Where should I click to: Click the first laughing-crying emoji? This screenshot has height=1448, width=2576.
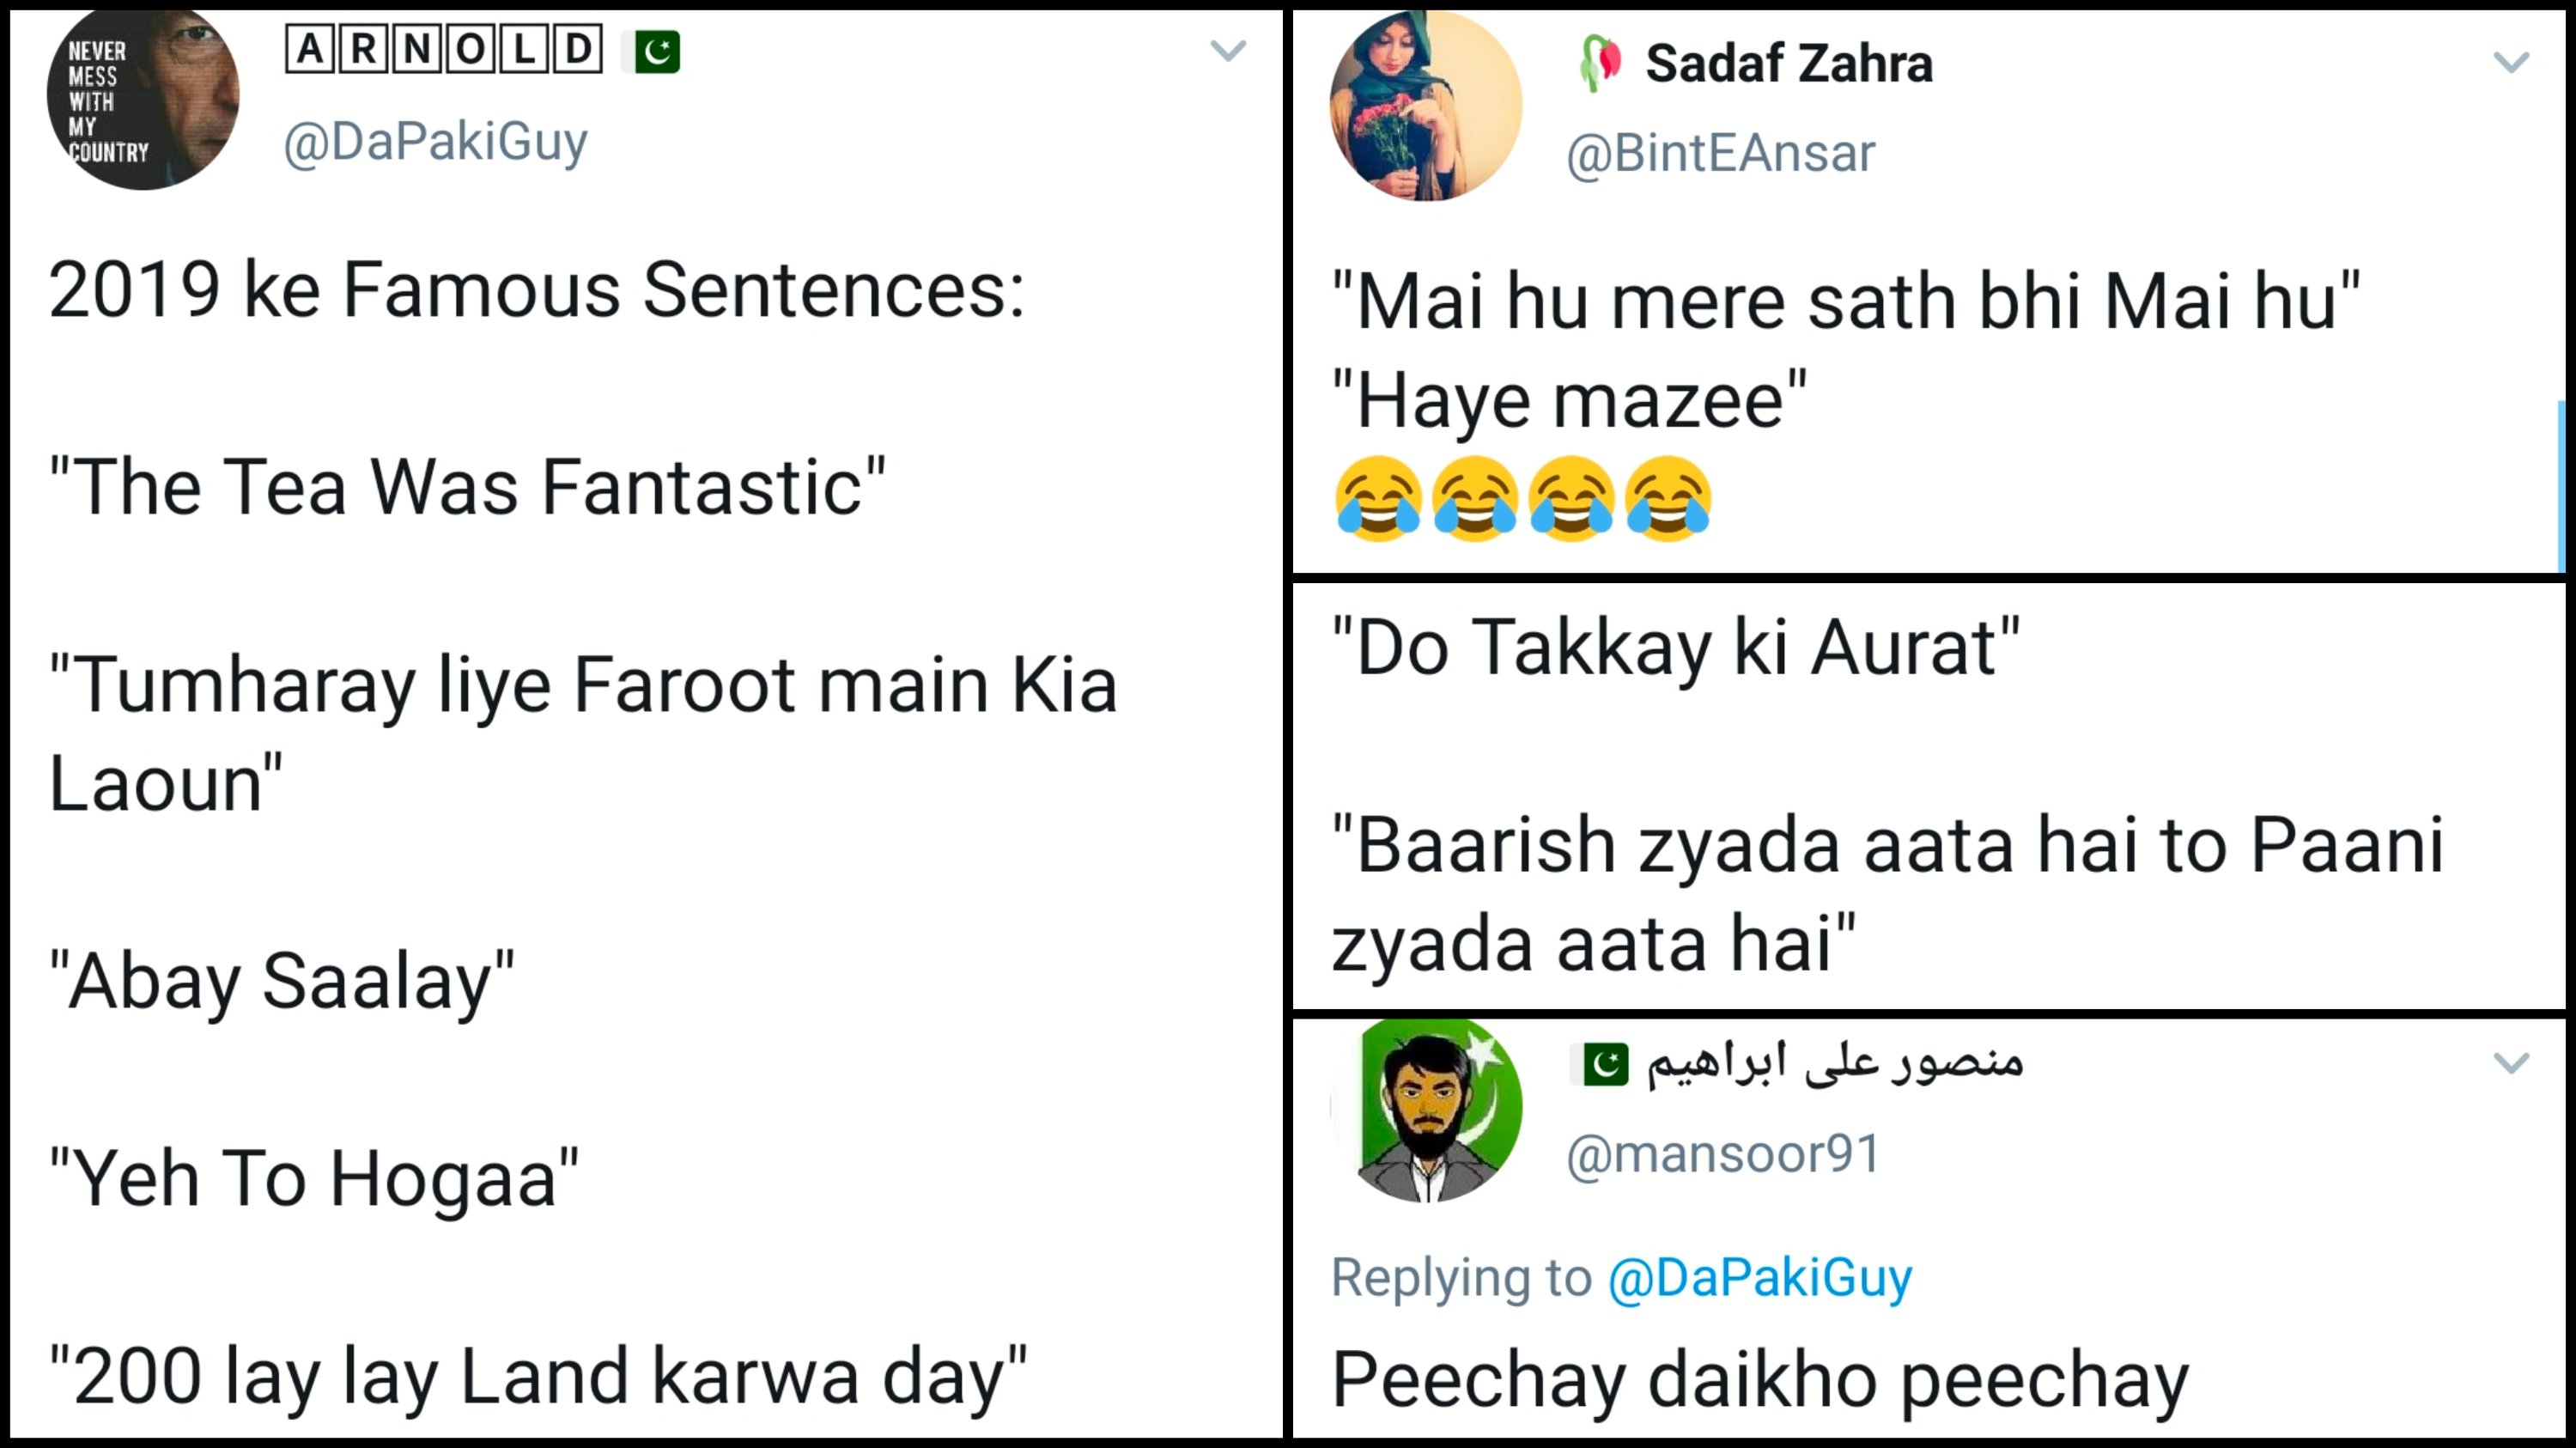pyautogui.click(x=1378, y=498)
